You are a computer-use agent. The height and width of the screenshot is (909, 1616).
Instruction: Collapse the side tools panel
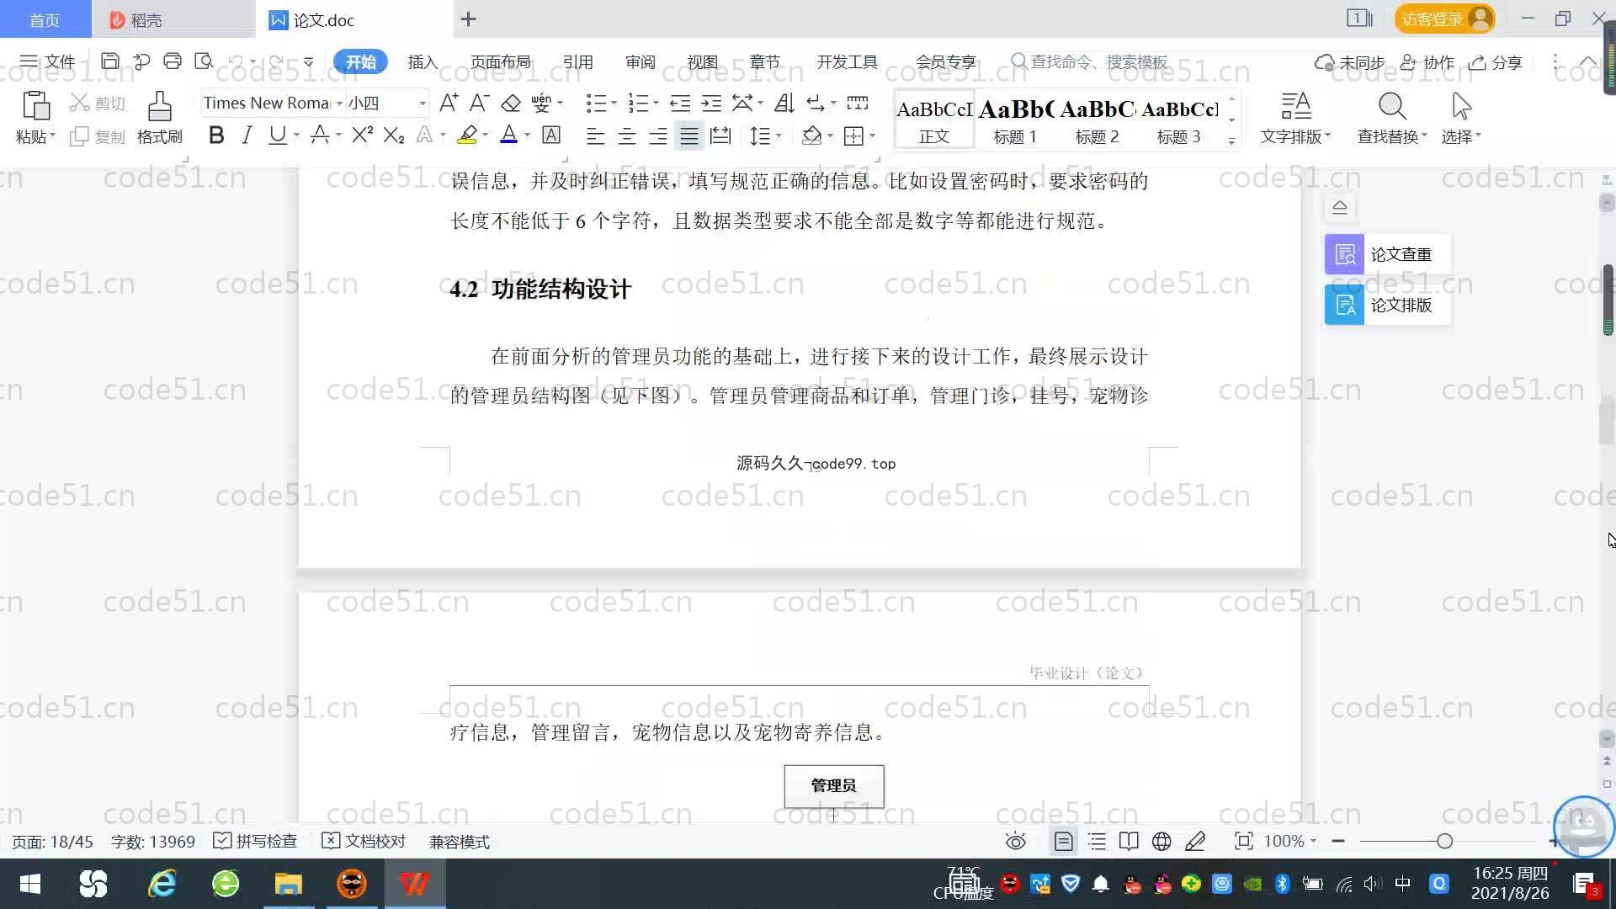tap(1340, 206)
